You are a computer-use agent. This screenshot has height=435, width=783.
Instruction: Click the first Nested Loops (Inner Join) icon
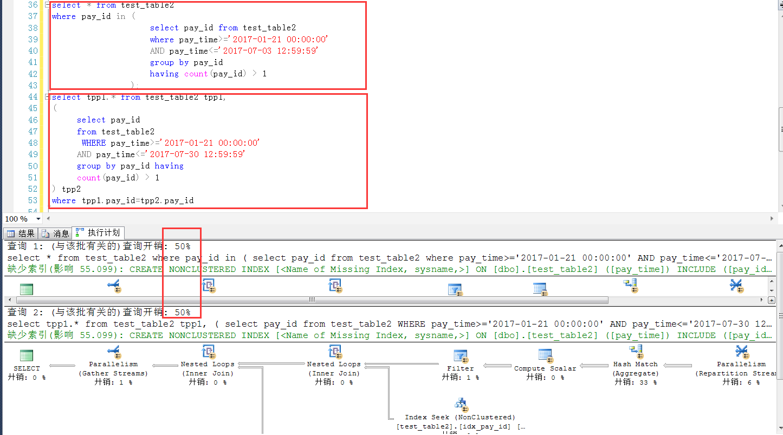[208, 351]
